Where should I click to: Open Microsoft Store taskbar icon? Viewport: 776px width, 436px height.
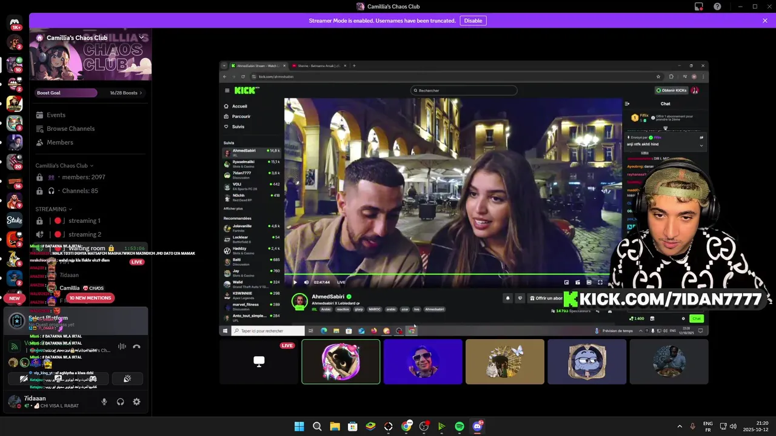click(353, 426)
